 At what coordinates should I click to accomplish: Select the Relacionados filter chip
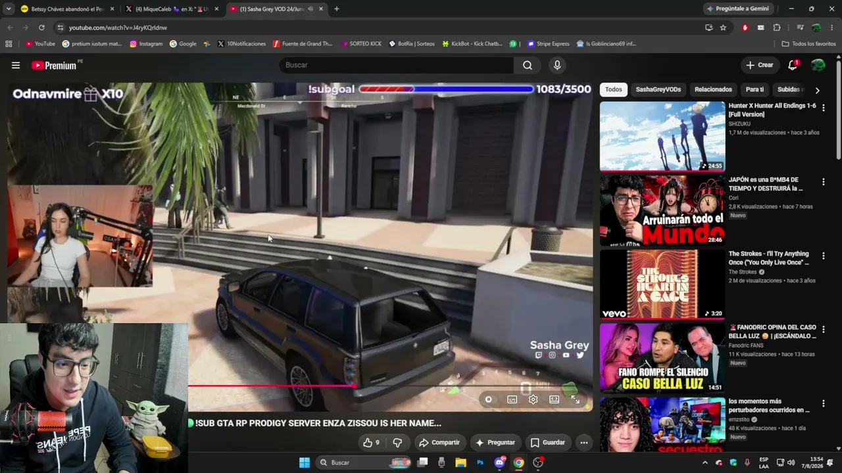point(713,89)
